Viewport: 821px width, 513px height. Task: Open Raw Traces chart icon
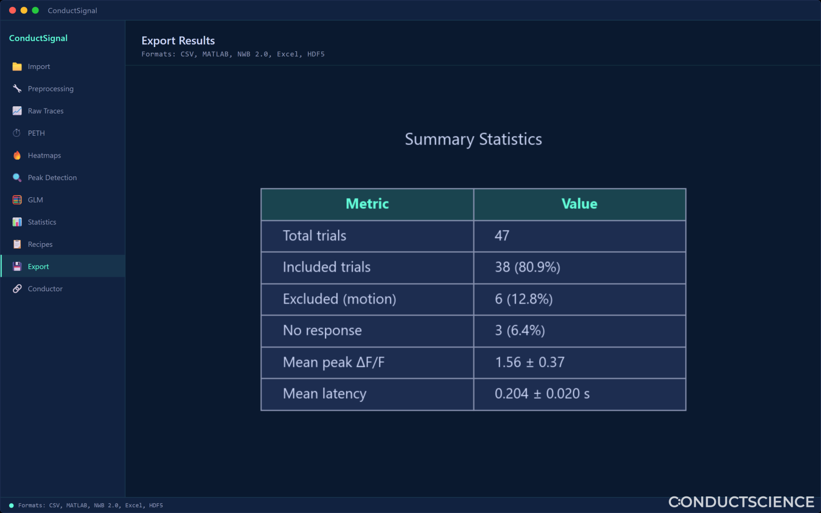pos(17,111)
